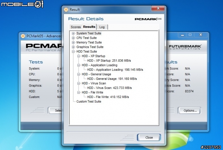223x150 pixels.
Task: Collapse the HDD Test Suite node
Action: (73, 52)
